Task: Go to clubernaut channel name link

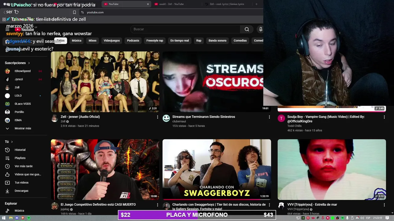Action: coord(179,122)
